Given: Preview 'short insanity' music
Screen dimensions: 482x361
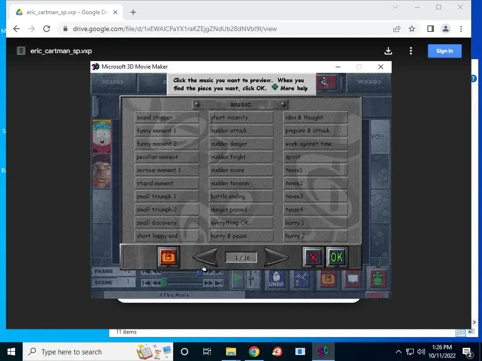Looking at the screenshot, I should pos(241,118).
